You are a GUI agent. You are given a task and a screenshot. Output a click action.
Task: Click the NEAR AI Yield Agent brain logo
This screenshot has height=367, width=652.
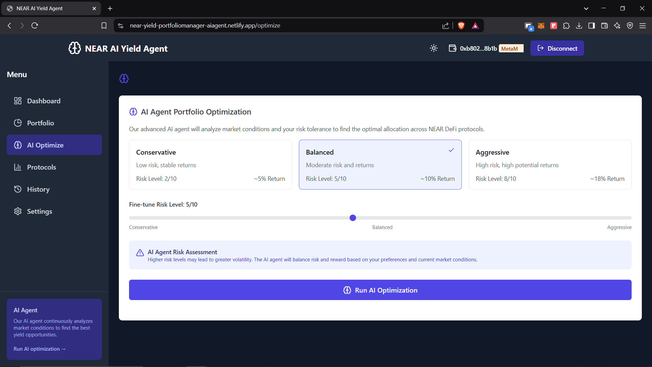point(75,48)
